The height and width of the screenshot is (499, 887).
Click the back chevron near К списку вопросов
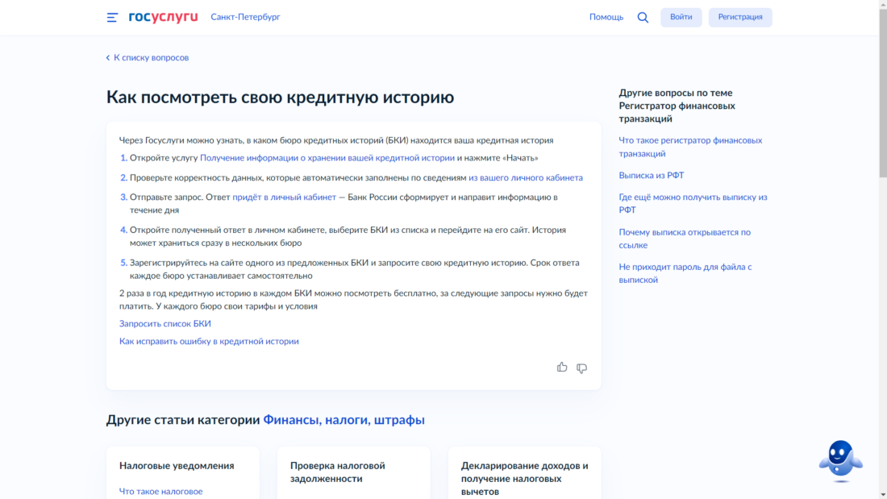tap(108, 57)
